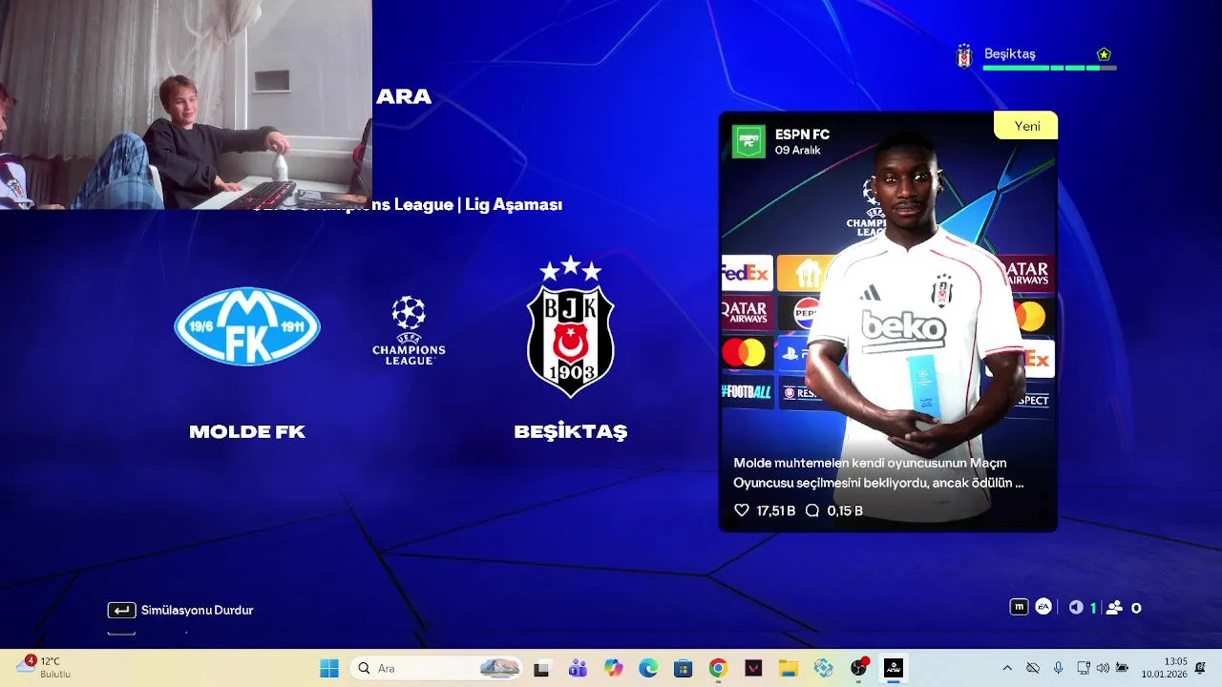This screenshot has height=687, width=1222.
Task: Open comments on the ESPN FC post
Action: pos(812,510)
